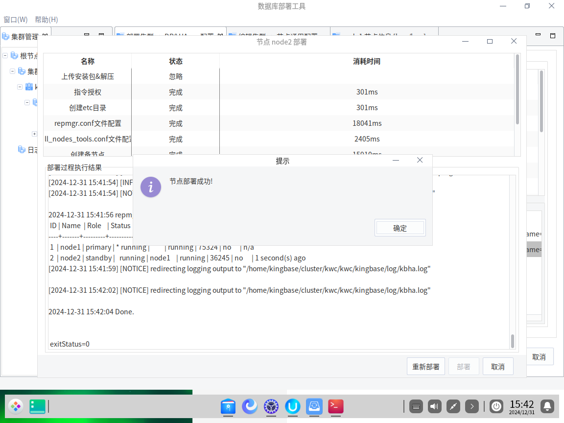Click 确定 in the success prompt dialog

tap(400, 228)
